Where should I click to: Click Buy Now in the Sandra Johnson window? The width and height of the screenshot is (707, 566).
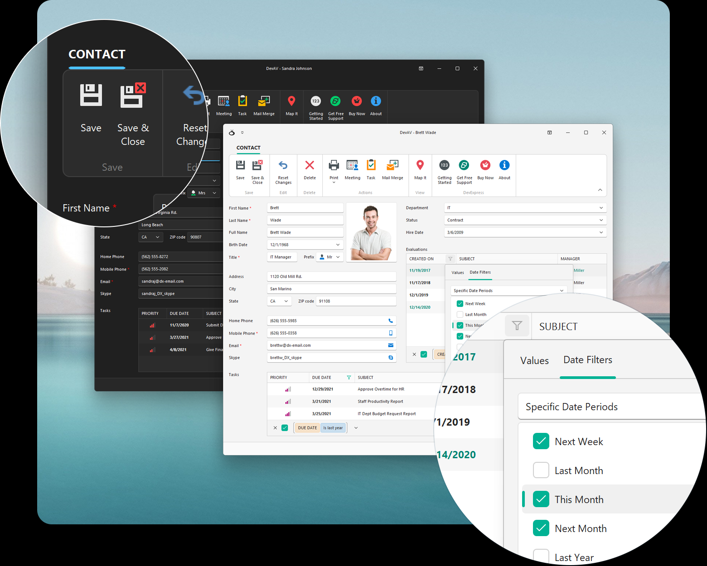tap(357, 106)
